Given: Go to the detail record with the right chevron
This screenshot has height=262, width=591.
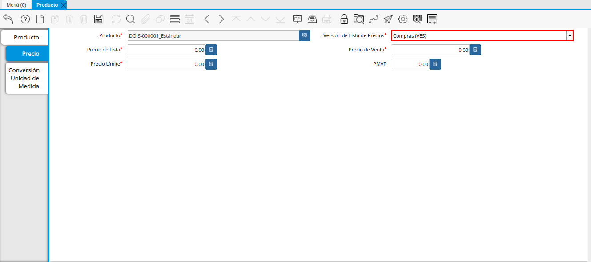Looking at the screenshot, I should click(221, 19).
